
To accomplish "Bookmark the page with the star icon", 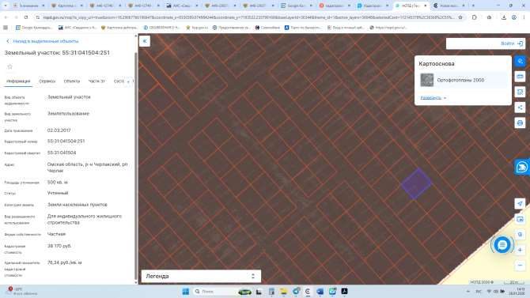I will click(460, 17).
